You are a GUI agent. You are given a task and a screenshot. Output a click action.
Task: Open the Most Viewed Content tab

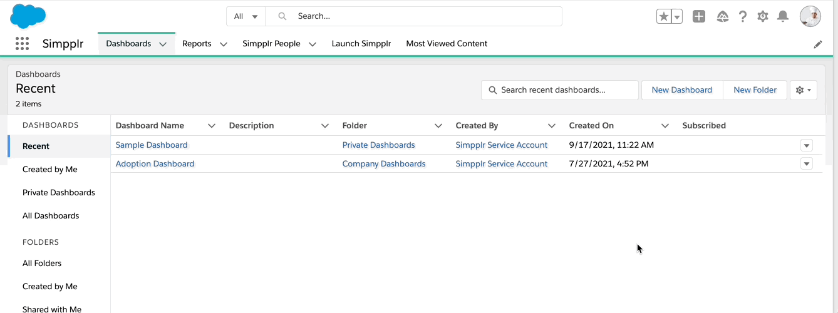(x=447, y=44)
